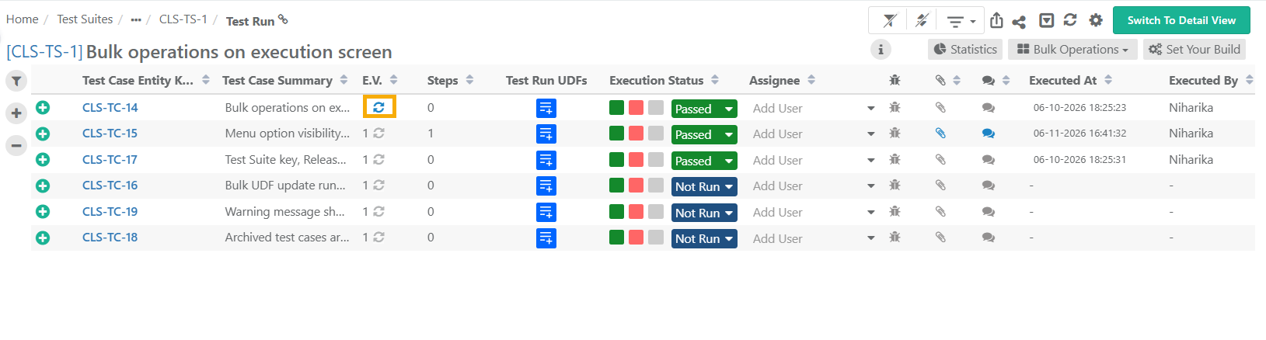Mark CLS-TC-19 failed via red swatch

636,212
